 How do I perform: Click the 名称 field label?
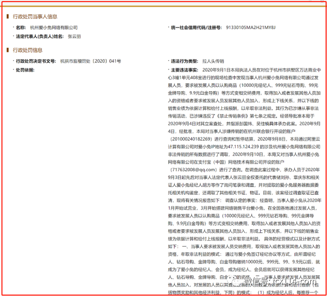[x=21, y=28]
